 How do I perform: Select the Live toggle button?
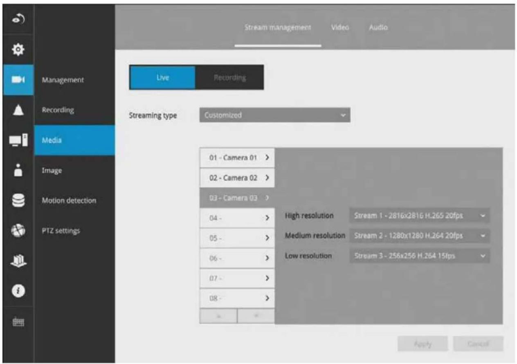click(162, 77)
